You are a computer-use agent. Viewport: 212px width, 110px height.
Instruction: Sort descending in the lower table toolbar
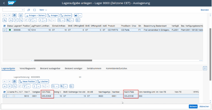click(x=10, y=86)
